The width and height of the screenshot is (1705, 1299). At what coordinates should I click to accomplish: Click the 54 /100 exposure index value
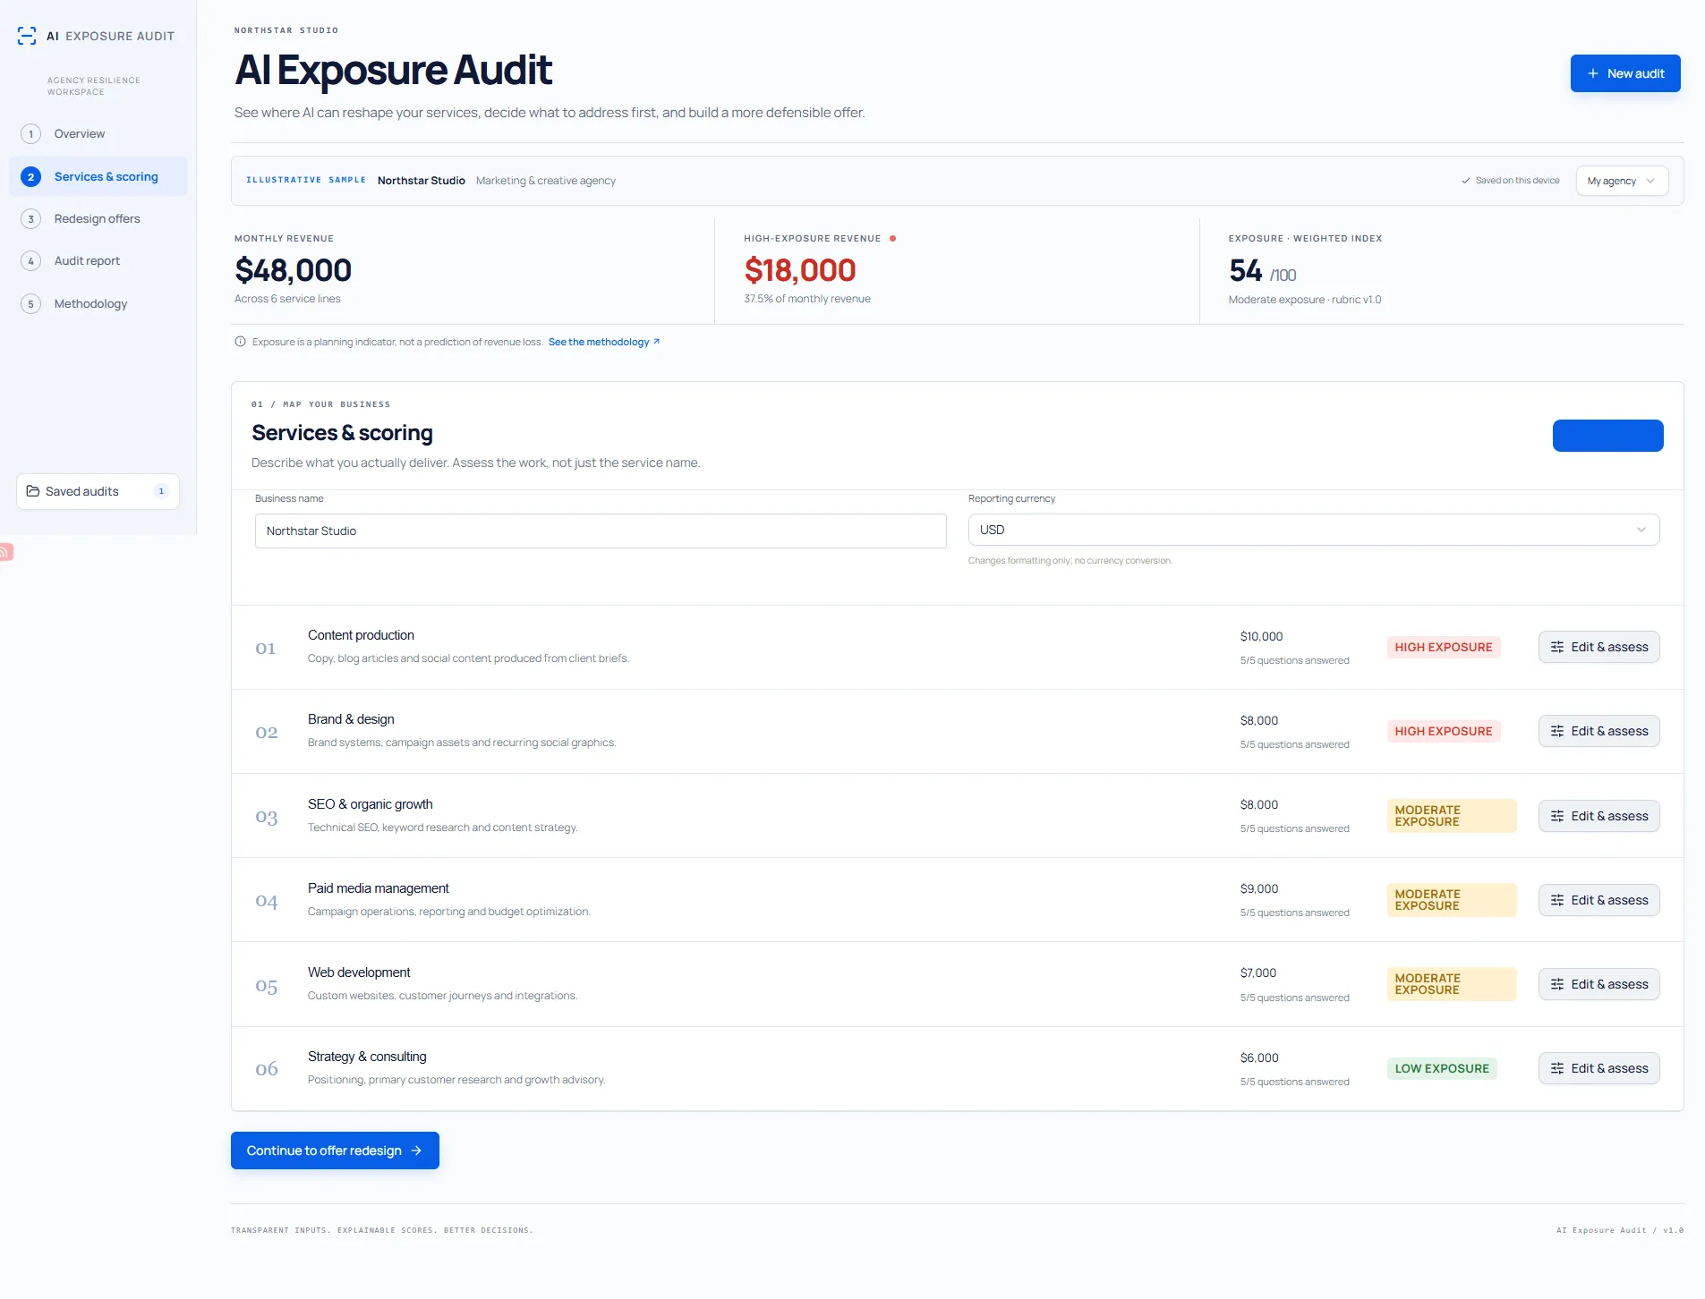point(1262,271)
